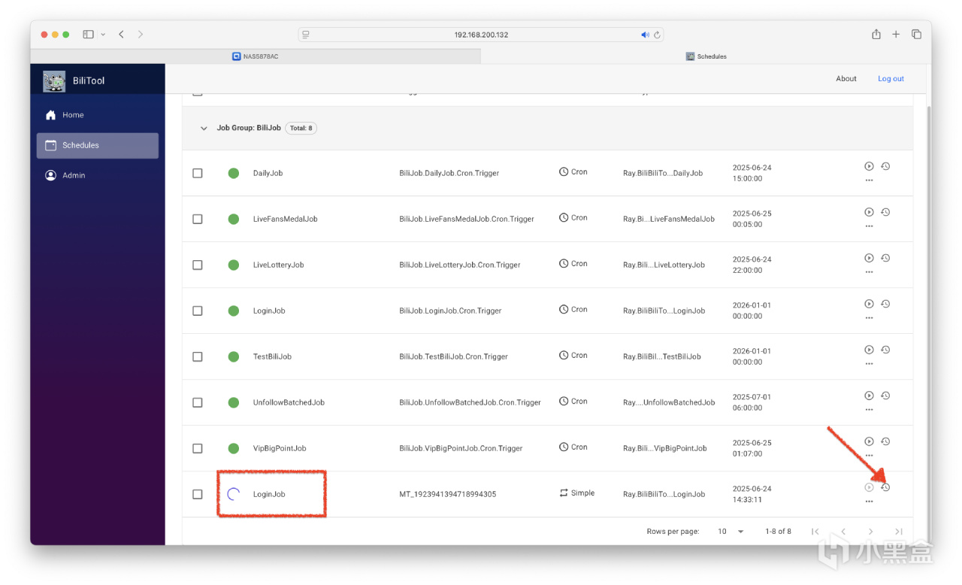
Task: Open history for LiveLotteryJob row
Action: tap(885, 258)
